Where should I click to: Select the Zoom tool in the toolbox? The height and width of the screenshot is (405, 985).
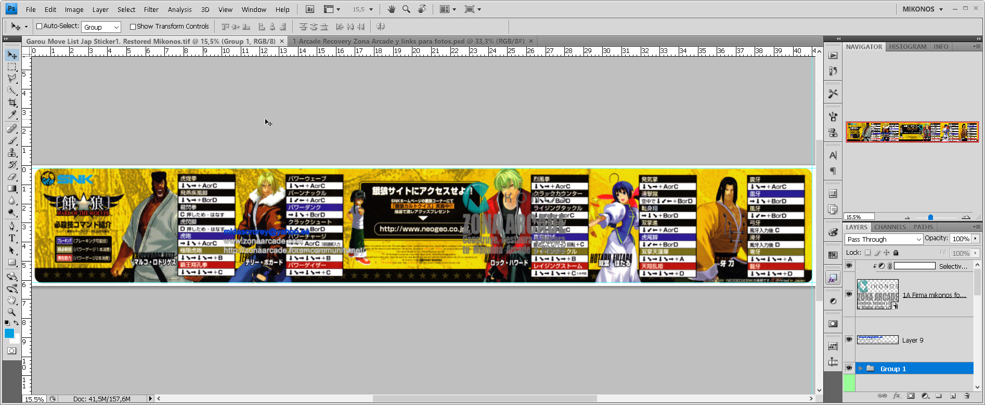pyautogui.click(x=12, y=312)
